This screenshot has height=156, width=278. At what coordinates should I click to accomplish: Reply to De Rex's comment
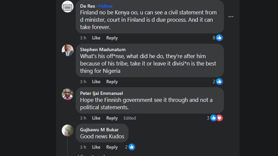(112, 38)
